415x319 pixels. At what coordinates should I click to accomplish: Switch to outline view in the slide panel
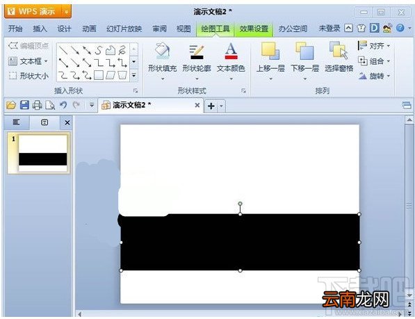coord(17,122)
